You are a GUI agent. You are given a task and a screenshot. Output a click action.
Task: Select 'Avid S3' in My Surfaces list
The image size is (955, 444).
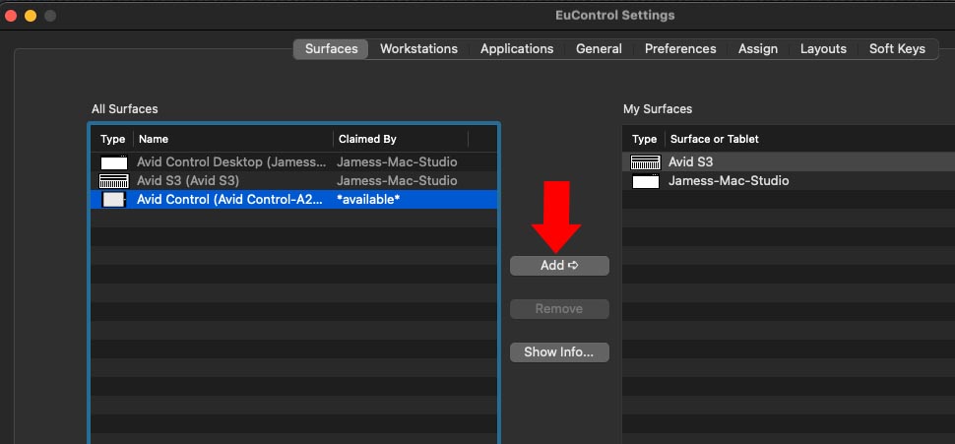(x=690, y=162)
